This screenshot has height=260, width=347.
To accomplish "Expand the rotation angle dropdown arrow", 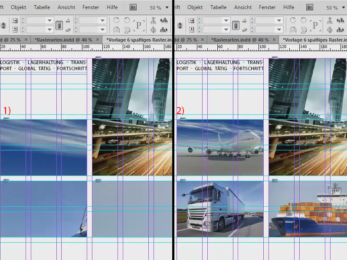I will [102, 20].
